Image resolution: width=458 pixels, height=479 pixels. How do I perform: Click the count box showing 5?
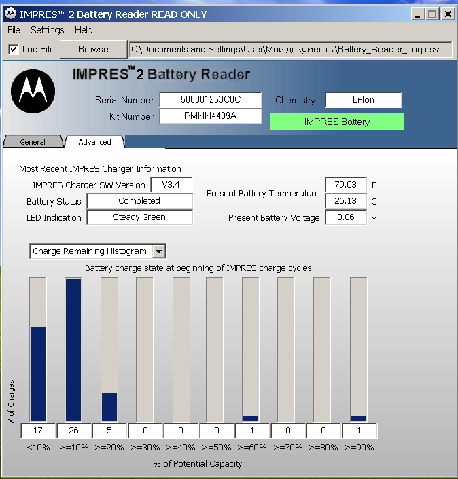pyautogui.click(x=109, y=431)
